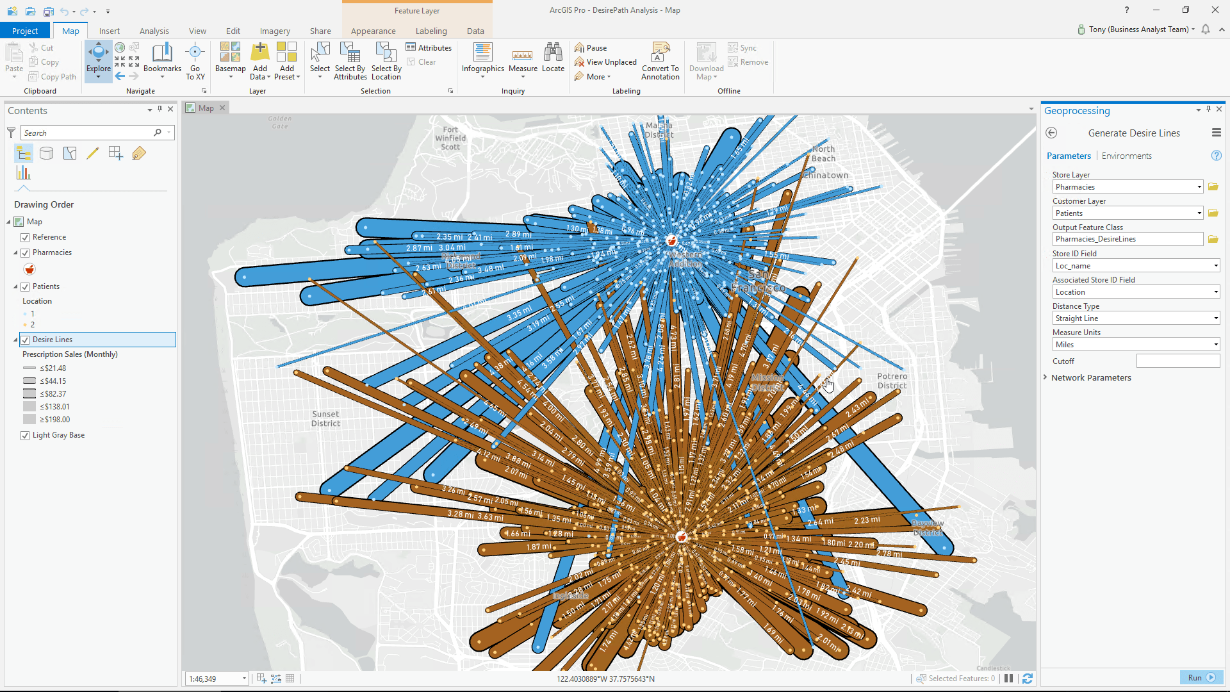Open the Measure Units dropdown
Viewport: 1230px width, 692px height.
coord(1215,344)
